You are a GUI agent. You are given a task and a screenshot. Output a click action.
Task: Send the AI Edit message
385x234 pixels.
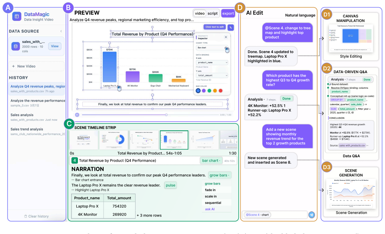click(x=311, y=215)
